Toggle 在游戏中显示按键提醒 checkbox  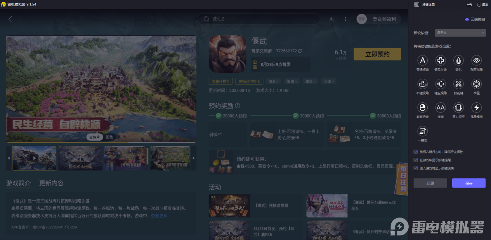point(416,160)
